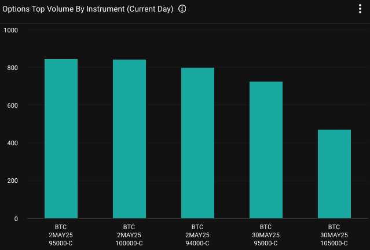Click the info icon beside the chart title

coord(182,9)
